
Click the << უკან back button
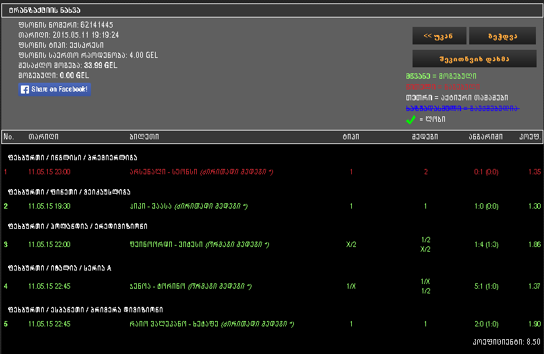click(440, 36)
